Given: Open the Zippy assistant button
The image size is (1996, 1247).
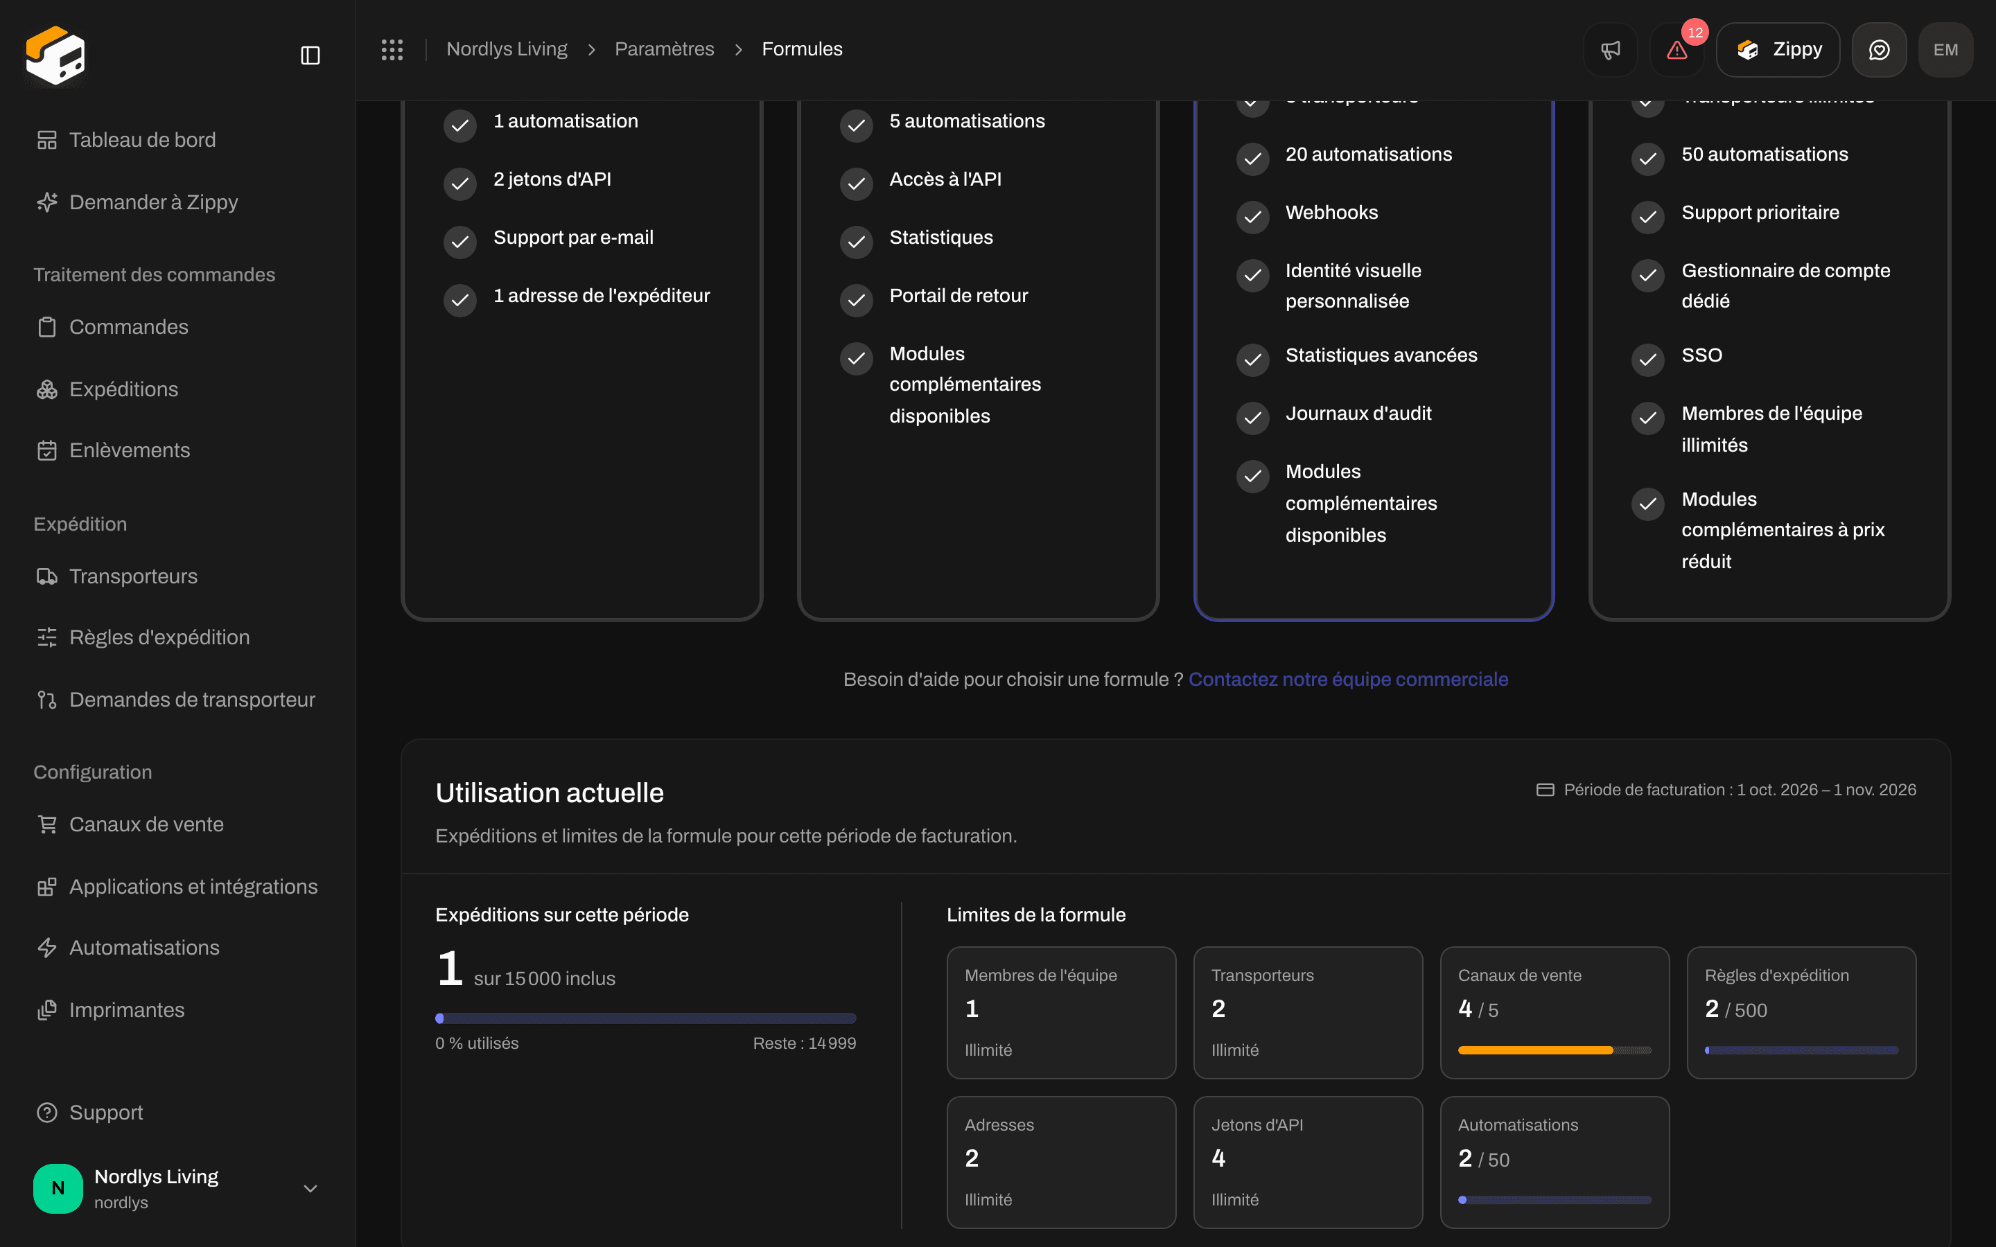Looking at the screenshot, I should coord(1778,49).
